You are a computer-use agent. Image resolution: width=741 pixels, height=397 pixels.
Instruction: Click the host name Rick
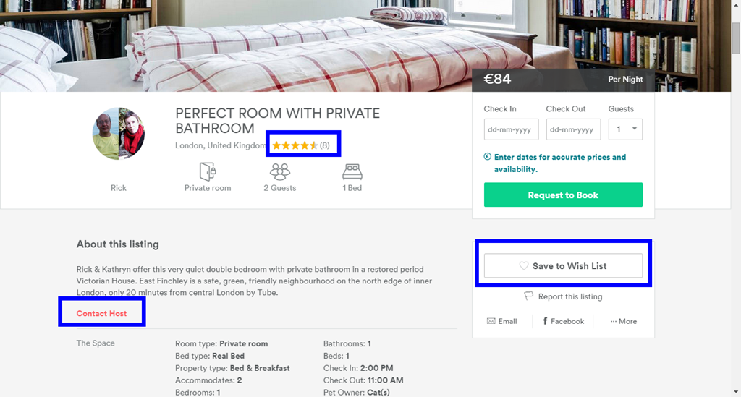click(x=119, y=188)
